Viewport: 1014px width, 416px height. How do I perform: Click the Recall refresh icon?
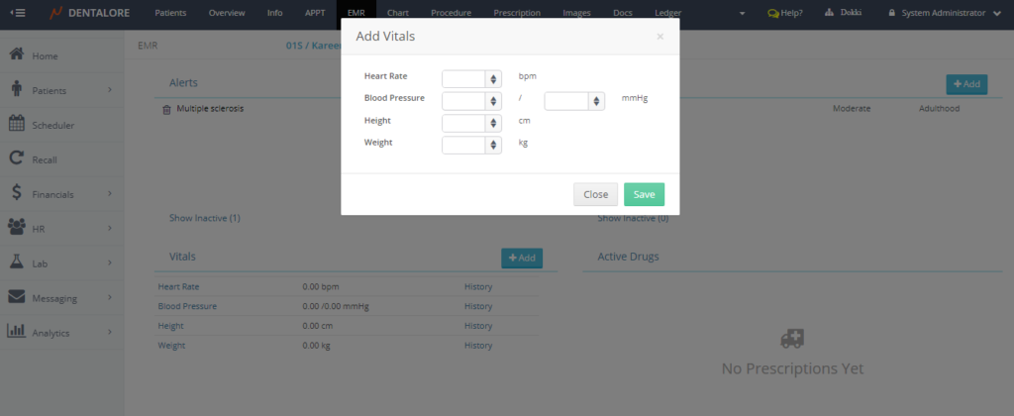pyautogui.click(x=17, y=158)
